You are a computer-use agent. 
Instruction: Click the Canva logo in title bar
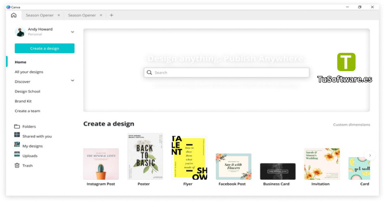pos(8,7)
